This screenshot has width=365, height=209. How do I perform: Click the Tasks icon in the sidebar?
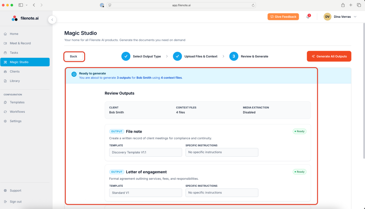(5, 53)
